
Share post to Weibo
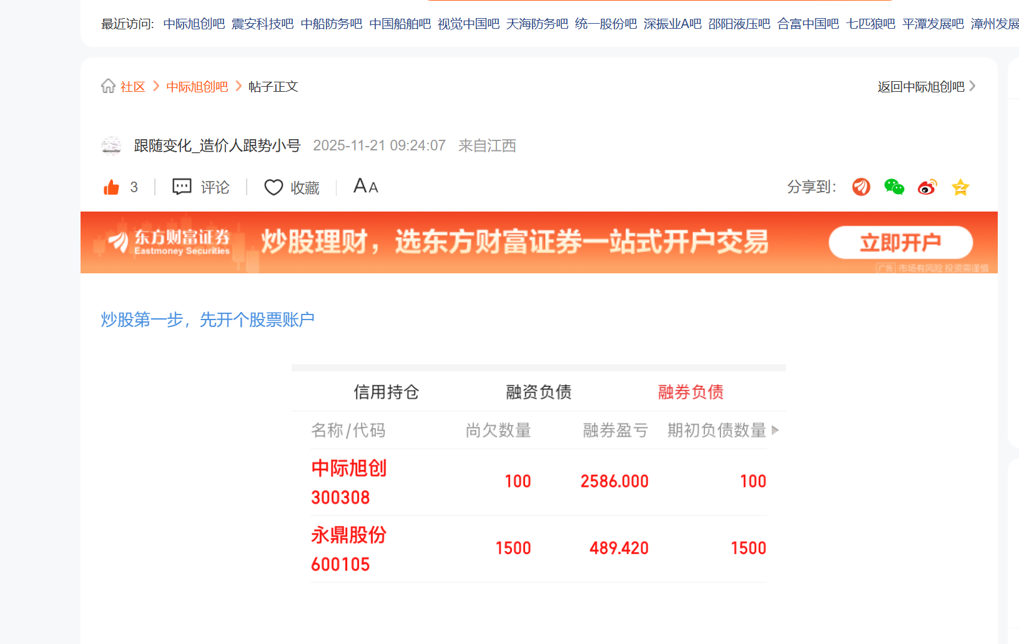point(927,187)
